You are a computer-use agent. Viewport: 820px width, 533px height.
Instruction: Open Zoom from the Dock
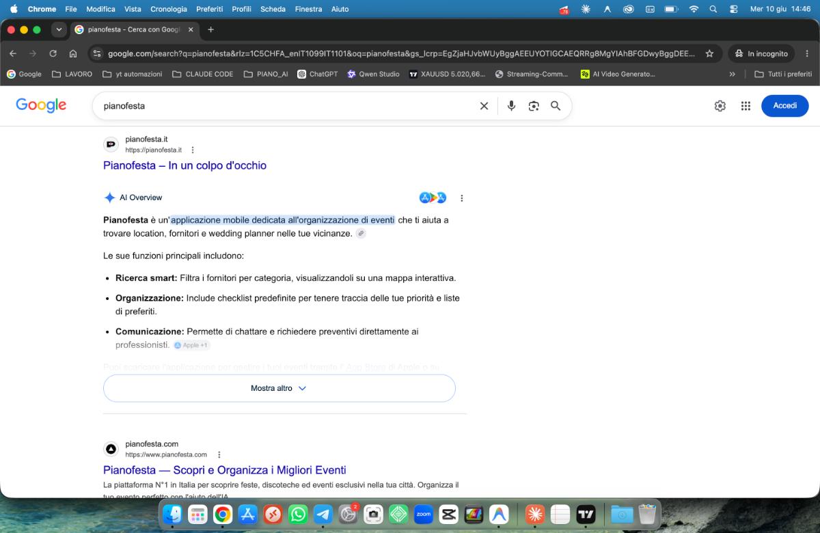(424, 514)
